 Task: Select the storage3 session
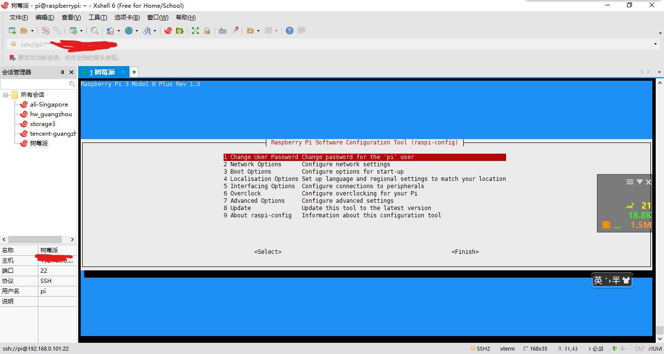coord(43,124)
